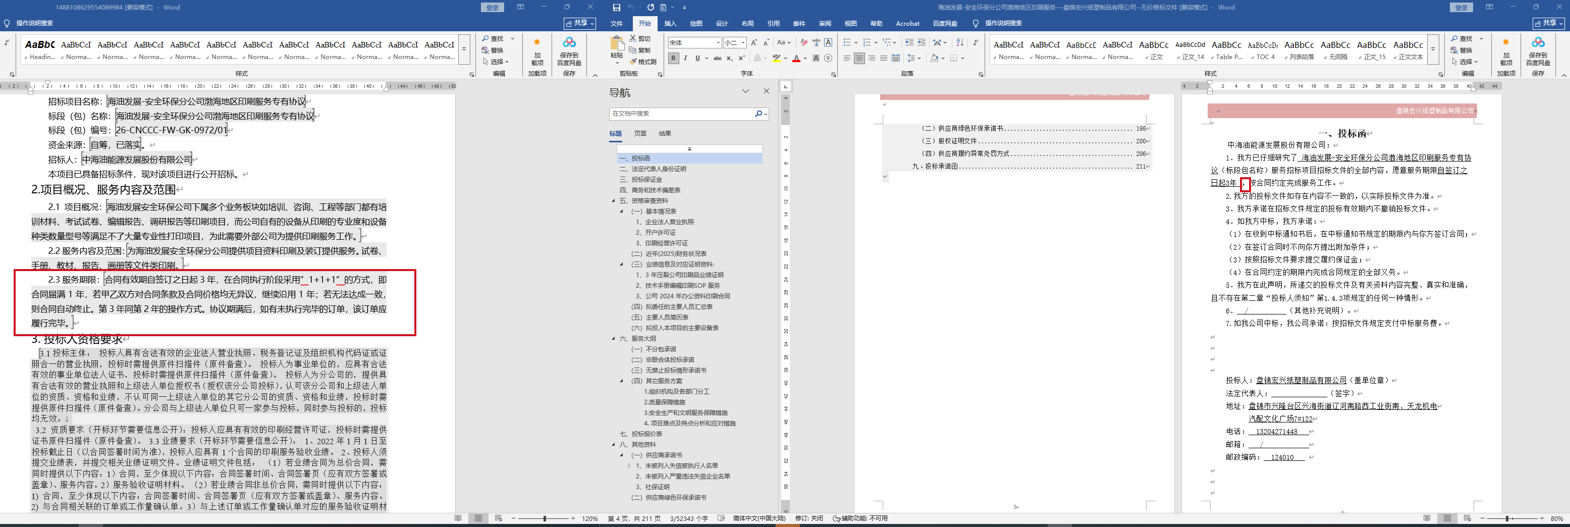
Task: Toggle underline formatting
Action: (697, 59)
